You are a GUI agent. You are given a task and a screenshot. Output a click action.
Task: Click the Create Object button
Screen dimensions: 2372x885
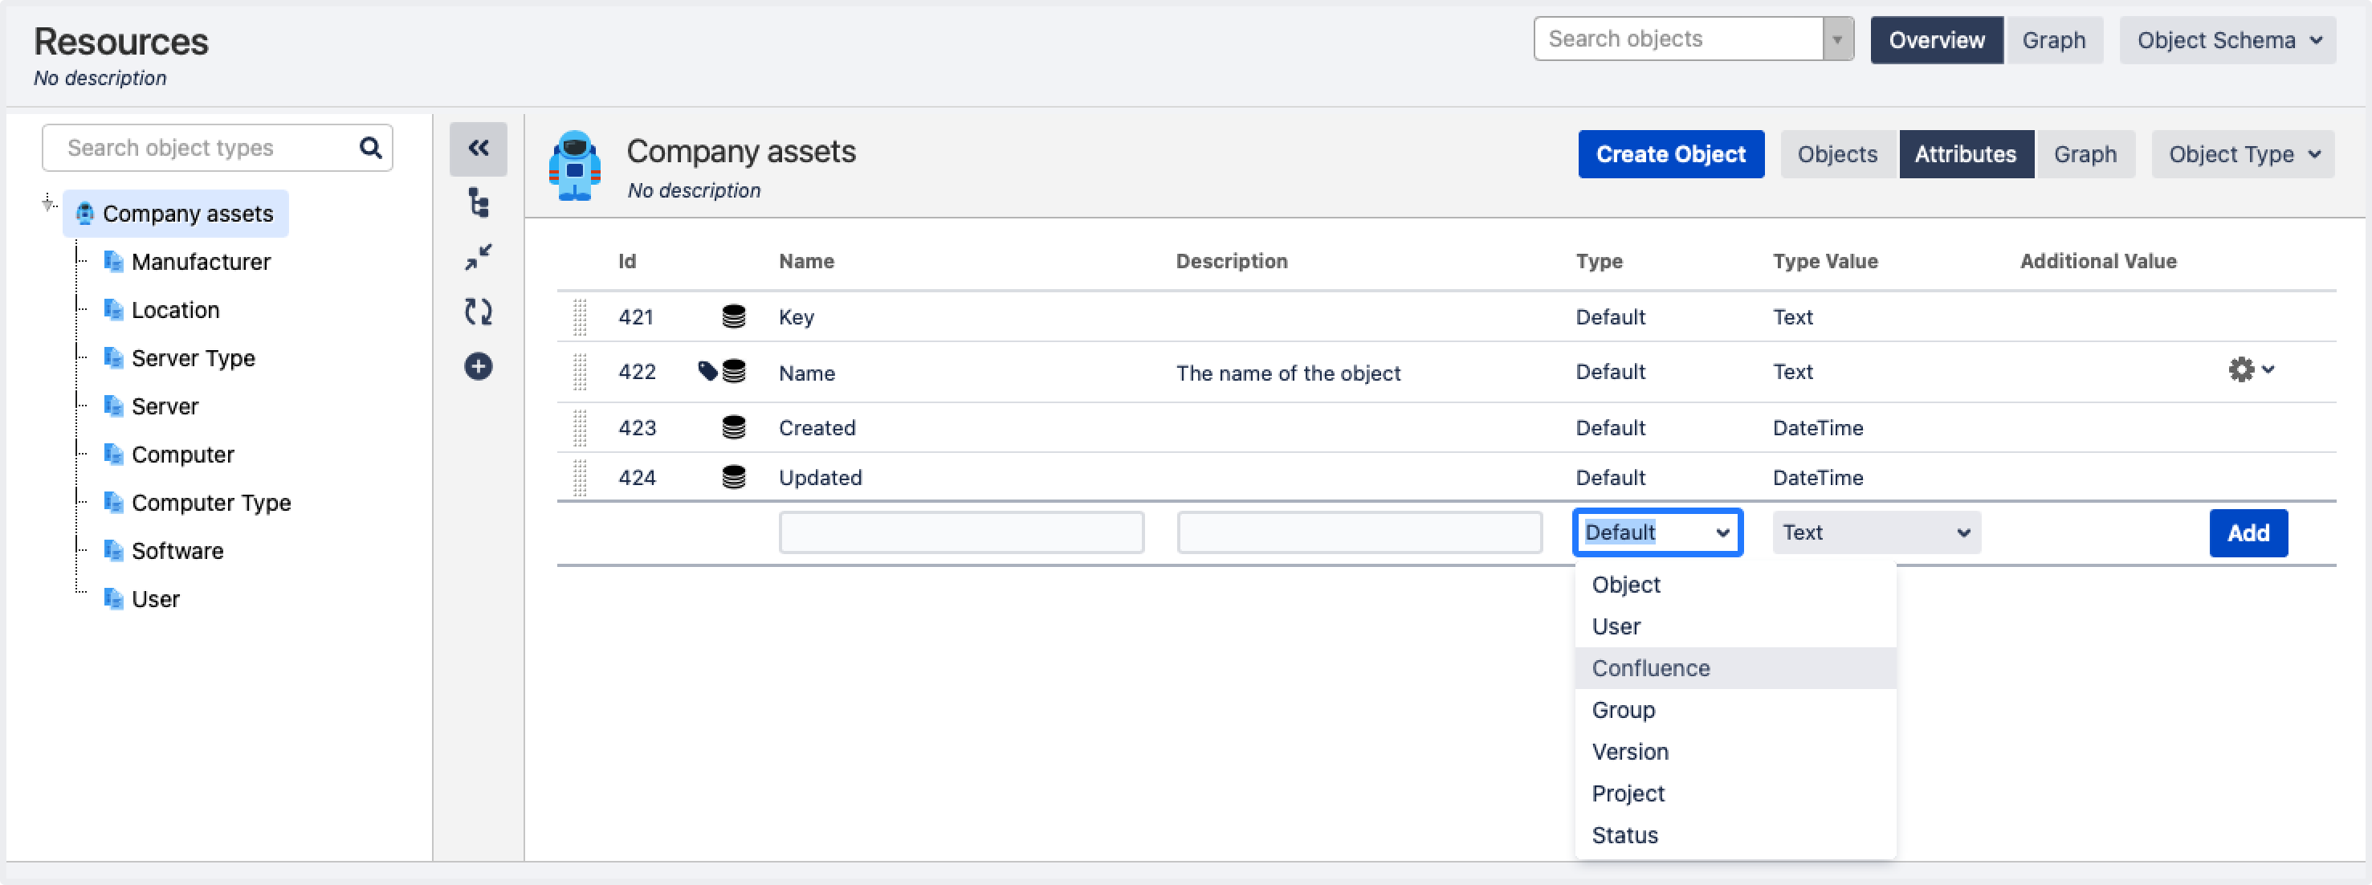point(1669,155)
